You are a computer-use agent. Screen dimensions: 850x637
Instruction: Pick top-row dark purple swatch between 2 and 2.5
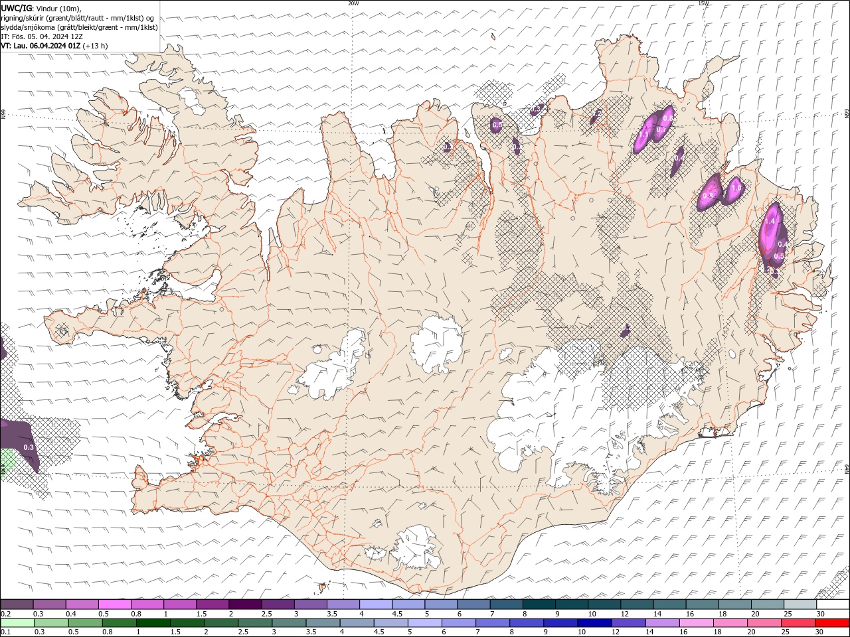245,604
